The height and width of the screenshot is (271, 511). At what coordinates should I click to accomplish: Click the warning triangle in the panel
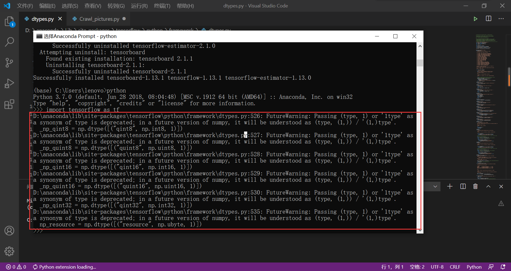(501, 204)
